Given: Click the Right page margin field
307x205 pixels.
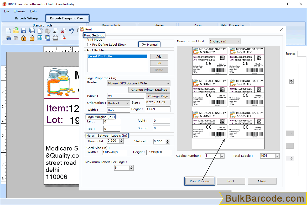Looking at the screenshot, I should coord(161,121).
